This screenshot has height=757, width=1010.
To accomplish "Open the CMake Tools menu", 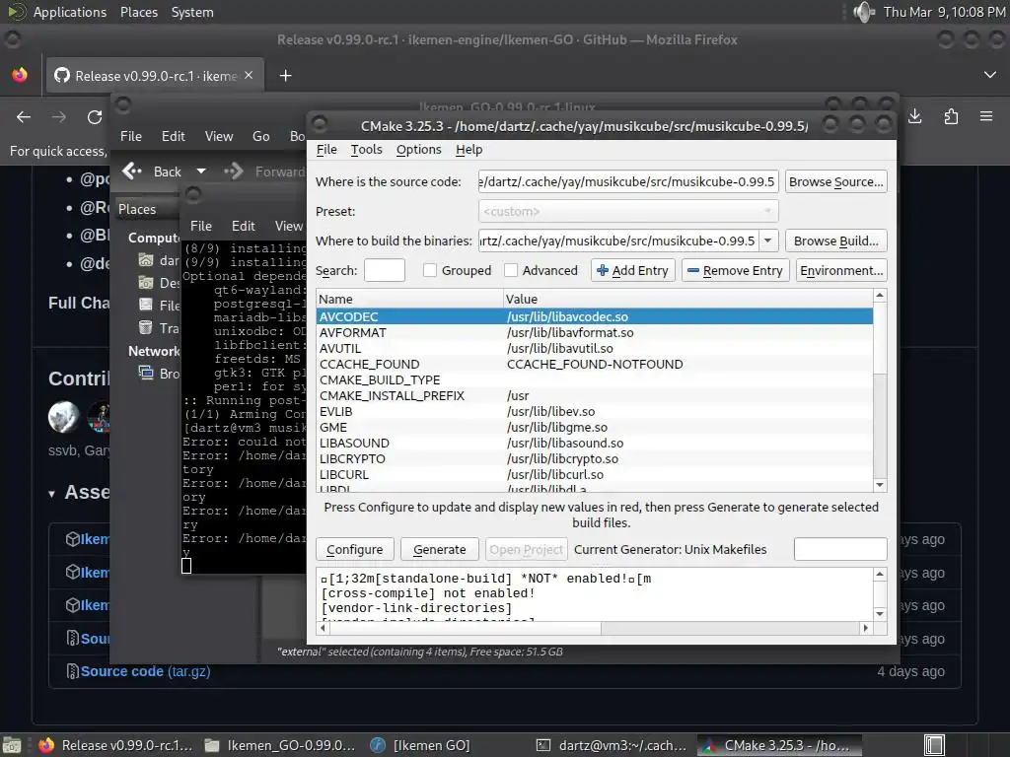I will pos(366,150).
